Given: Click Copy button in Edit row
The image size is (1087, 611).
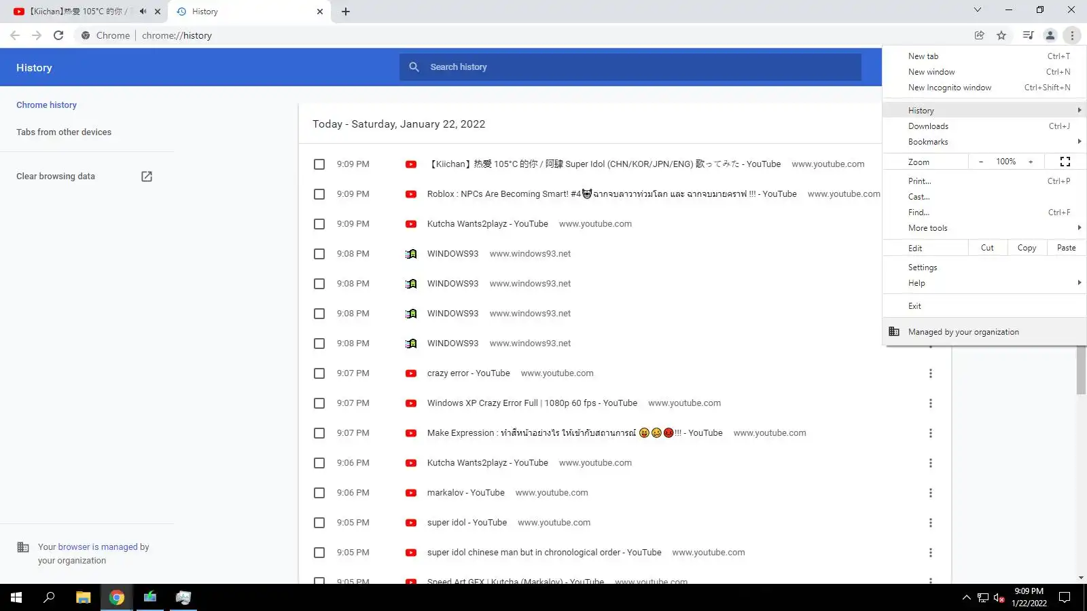Looking at the screenshot, I should tap(1027, 248).
